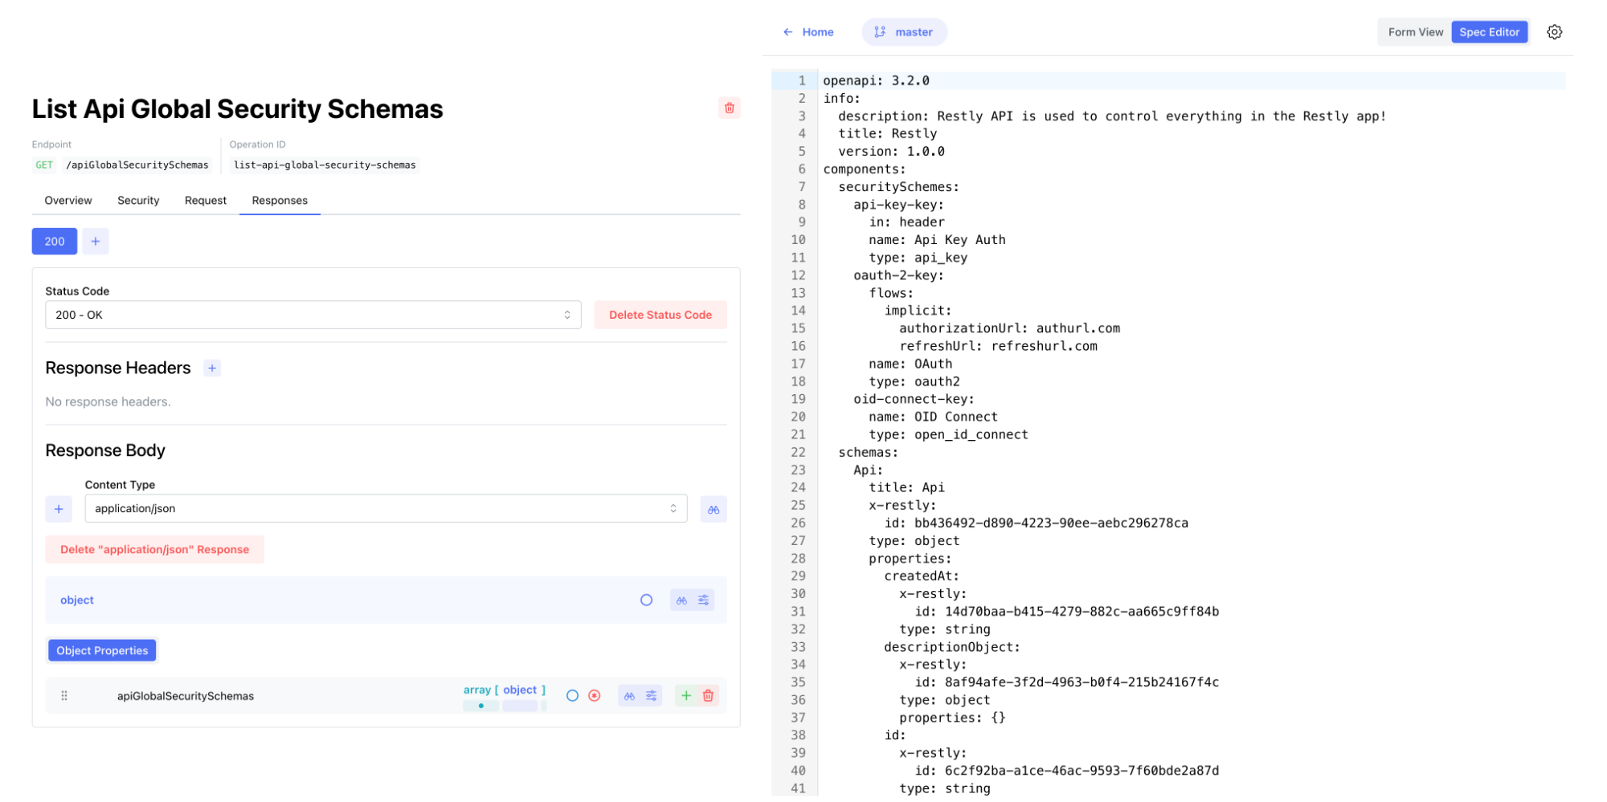Select the Object Properties tab
The image size is (1607, 802).
(102, 650)
